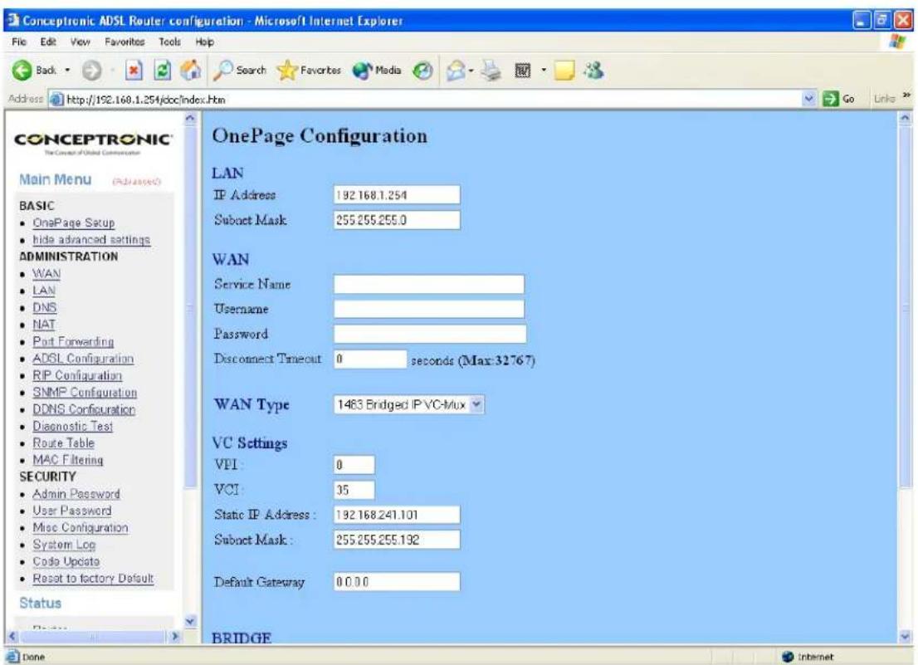The height and width of the screenshot is (665, 918).
Task: Open the View menu
Action: pyautogui.click(x=81, y=42)
